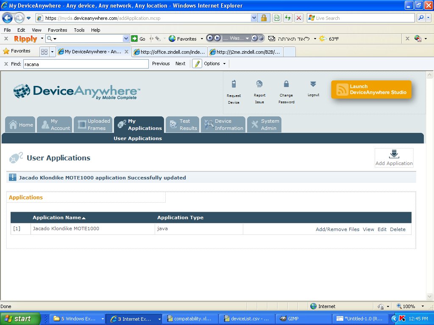Click the radio player pause button
Screen dimensions: 434x325
click(210, 38)
